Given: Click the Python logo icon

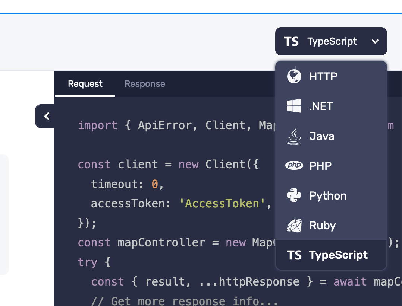Looking at the screenshot, I should 294,195.
